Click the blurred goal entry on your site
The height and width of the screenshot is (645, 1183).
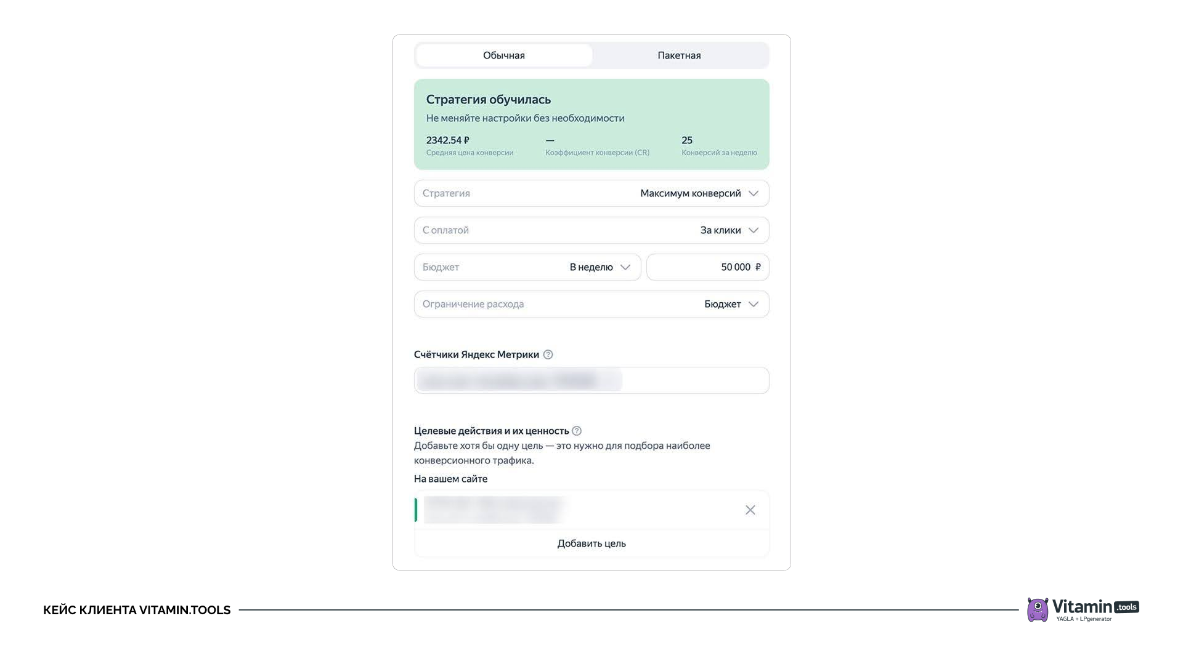pyautogui.click(x=494, y=510)
